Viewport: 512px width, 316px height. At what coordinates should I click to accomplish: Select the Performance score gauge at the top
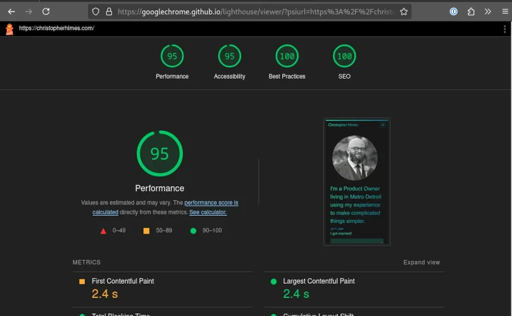(x=172, y=56)
